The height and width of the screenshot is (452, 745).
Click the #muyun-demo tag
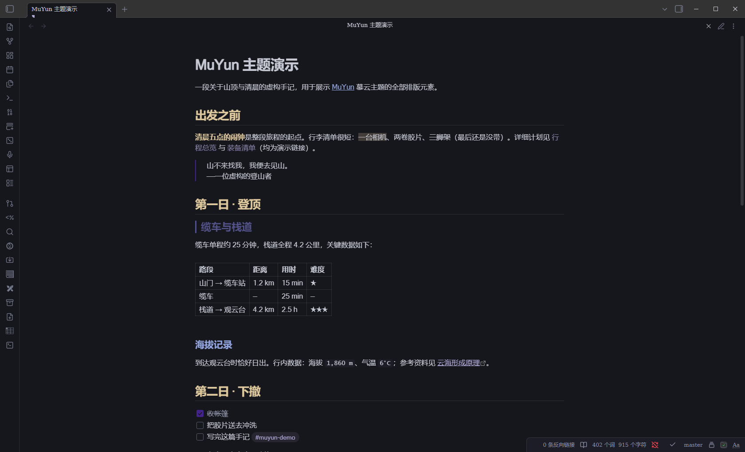[x=275, y=437]
